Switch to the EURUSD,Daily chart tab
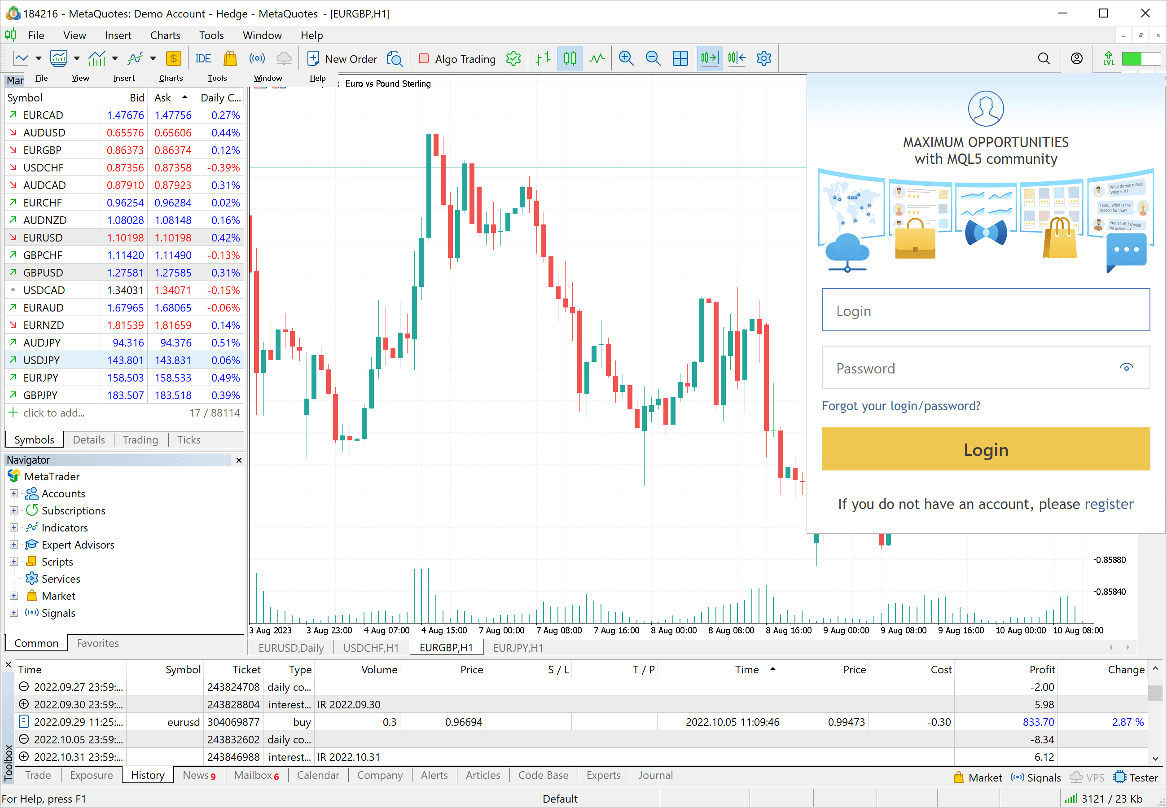 tap(291, 648)
